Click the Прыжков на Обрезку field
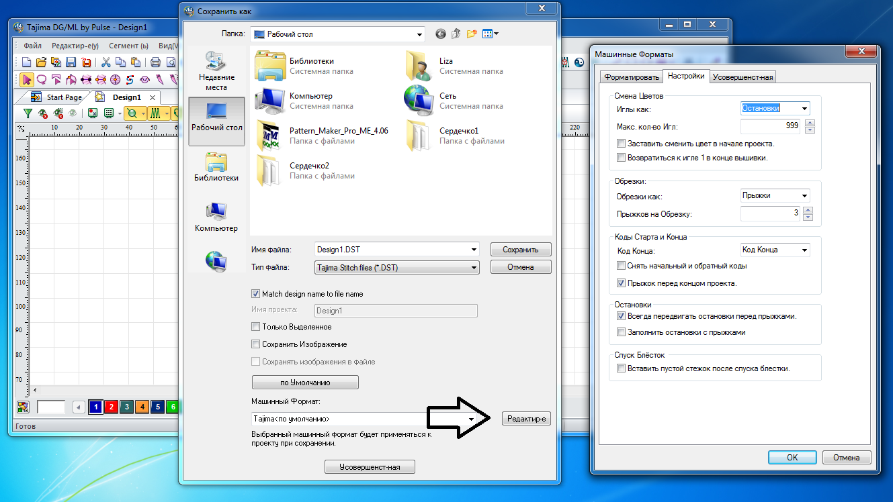This screenshot has width=893, height=502. point(771,213)
